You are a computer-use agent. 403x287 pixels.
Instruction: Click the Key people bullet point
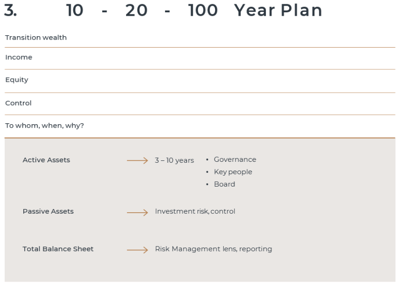[x=229, y=172]
